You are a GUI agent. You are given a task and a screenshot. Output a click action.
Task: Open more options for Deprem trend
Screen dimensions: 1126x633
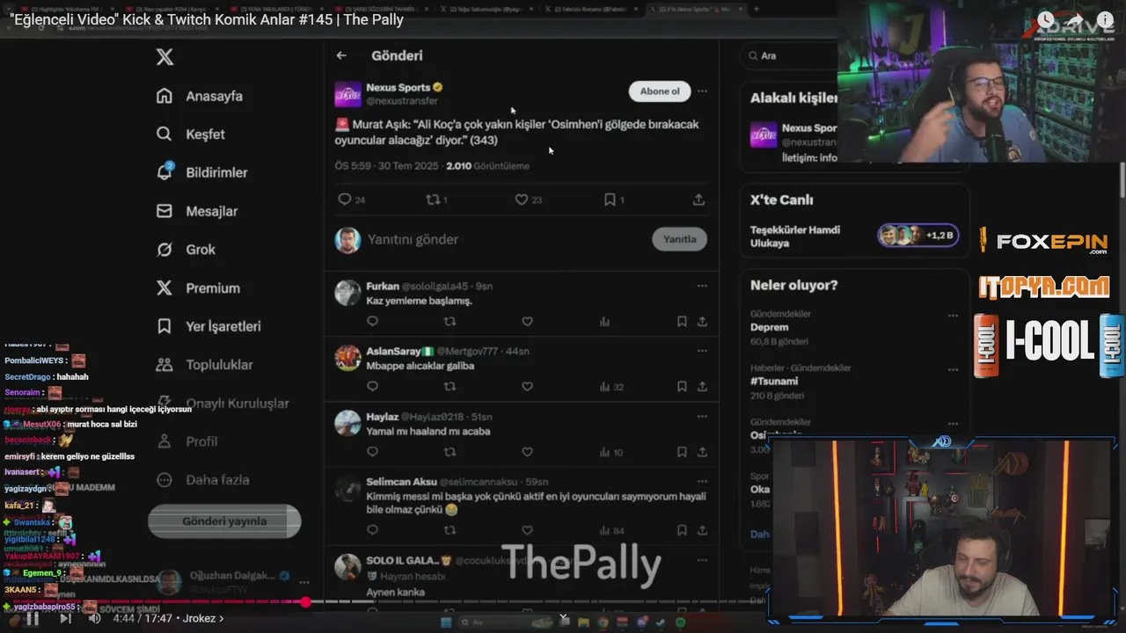point(953,316)
